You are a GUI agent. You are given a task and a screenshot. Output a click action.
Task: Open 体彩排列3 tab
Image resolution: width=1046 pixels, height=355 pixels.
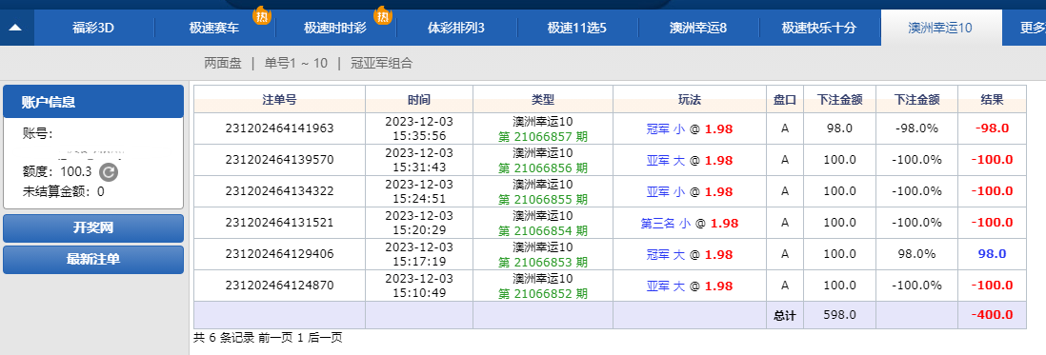(456, 28)
